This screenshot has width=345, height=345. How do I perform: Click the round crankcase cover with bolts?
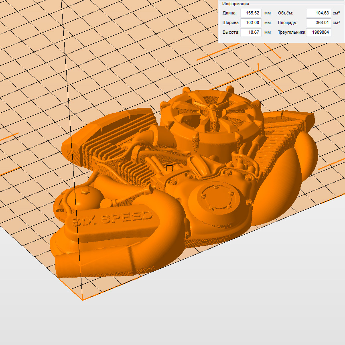point(217,199)
